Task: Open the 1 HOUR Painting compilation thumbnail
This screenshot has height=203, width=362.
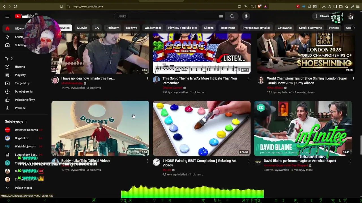Action: (x=202, y=128)
